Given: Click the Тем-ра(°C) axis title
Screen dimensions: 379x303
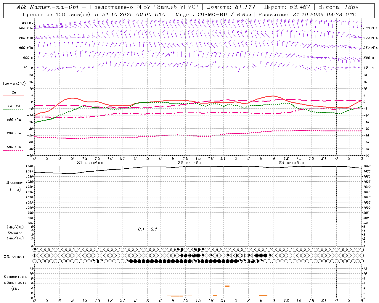Looking at the screenshot, I should pyautogui.click(x=14, y=83).
